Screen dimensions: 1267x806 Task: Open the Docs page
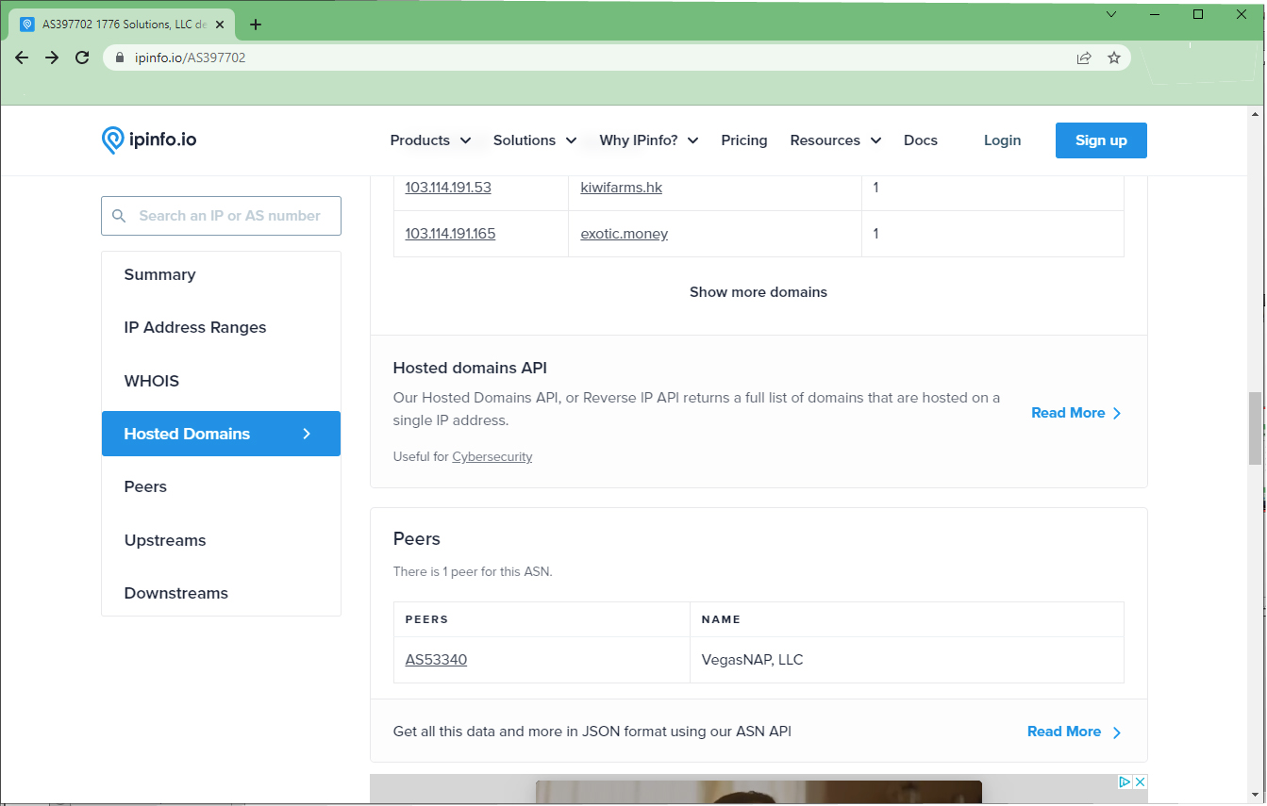921,140
